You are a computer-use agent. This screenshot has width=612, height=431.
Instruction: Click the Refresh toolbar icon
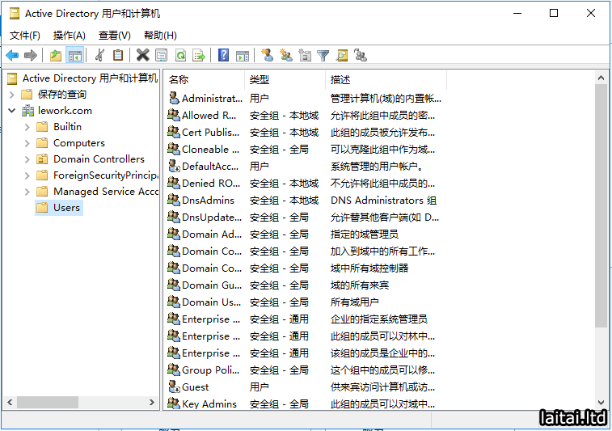(180, 55)
